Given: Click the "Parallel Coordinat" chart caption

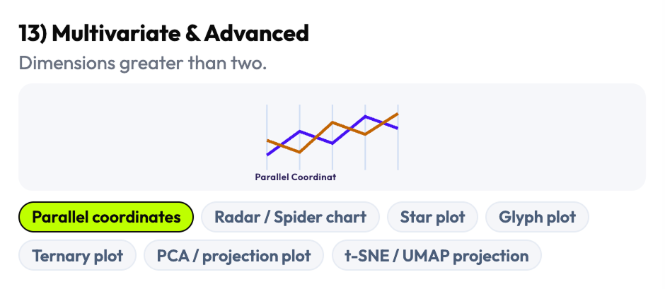Looking at the screenshot, I should click(x=295, y=177).
